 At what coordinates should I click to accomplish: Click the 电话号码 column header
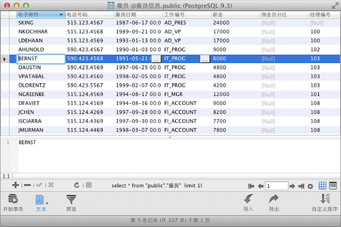89,15
